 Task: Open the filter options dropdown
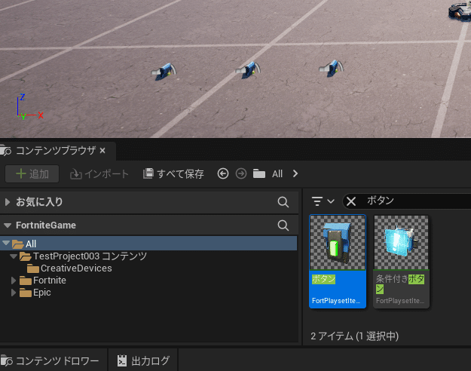point(323,201)
